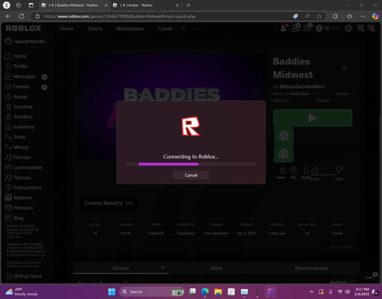This screenshot has width=382, height=299.
Task: Toggle game notifications with the Notify bell
Action: 306,170
